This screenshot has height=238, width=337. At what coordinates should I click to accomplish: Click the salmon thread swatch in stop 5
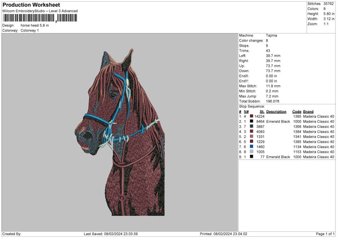(x=252, y=136)
